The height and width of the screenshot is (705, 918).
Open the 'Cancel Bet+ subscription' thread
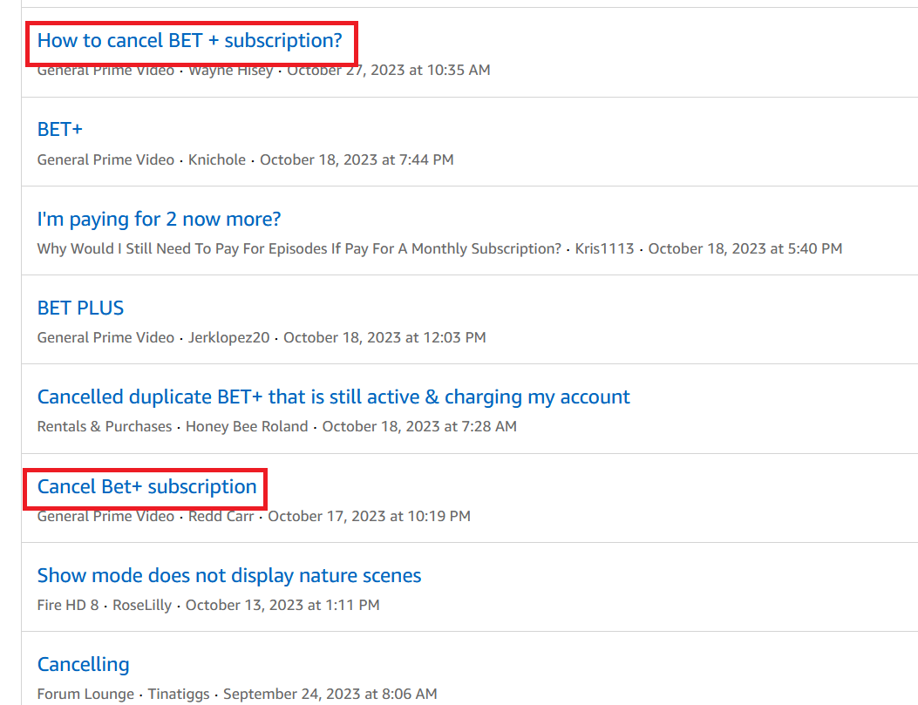[x=146, y=487]
